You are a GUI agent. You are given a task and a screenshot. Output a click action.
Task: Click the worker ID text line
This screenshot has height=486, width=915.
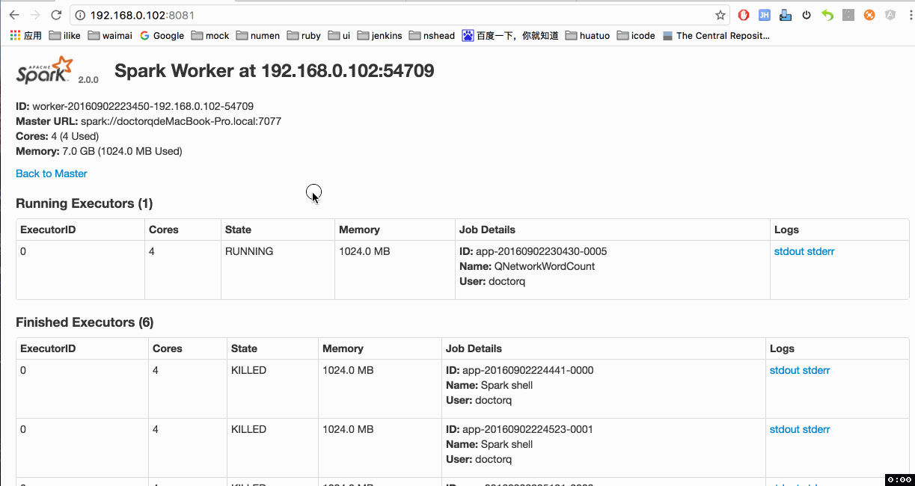point(135,106)
